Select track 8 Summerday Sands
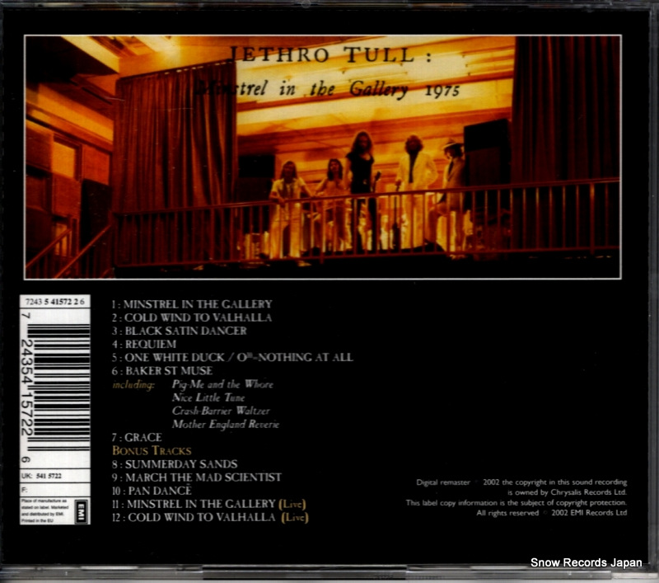 pyautogui.click(x=175, y=464)
